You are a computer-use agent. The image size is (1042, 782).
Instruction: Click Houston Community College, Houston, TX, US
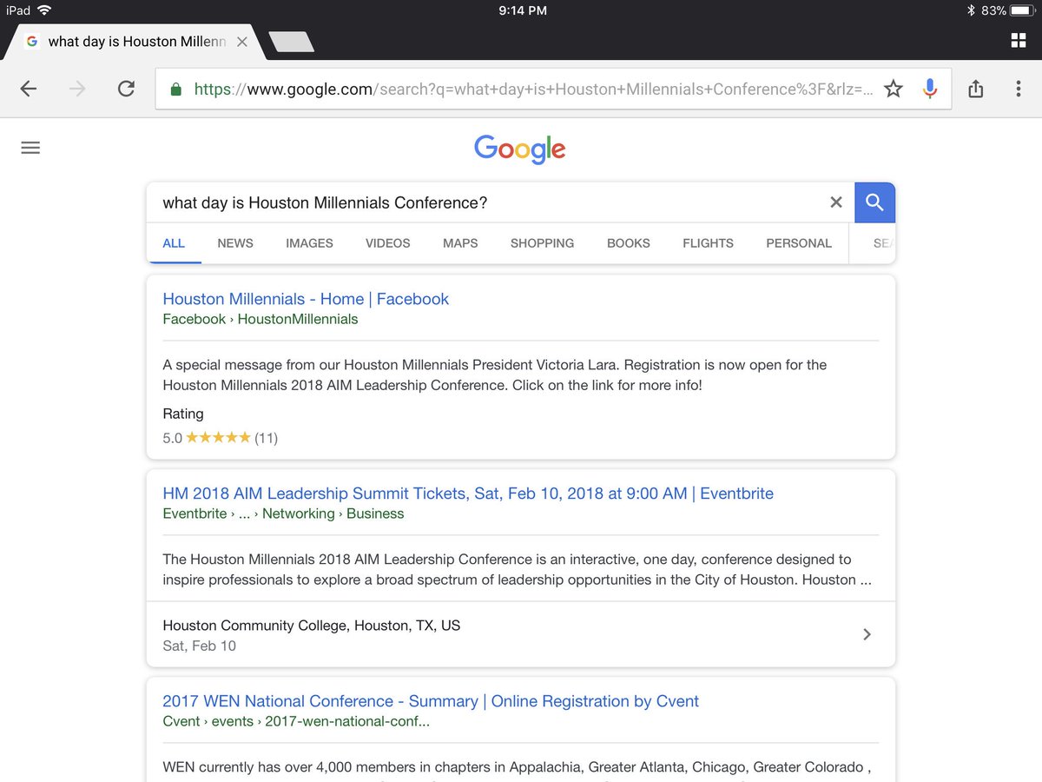tap(312, 626)
